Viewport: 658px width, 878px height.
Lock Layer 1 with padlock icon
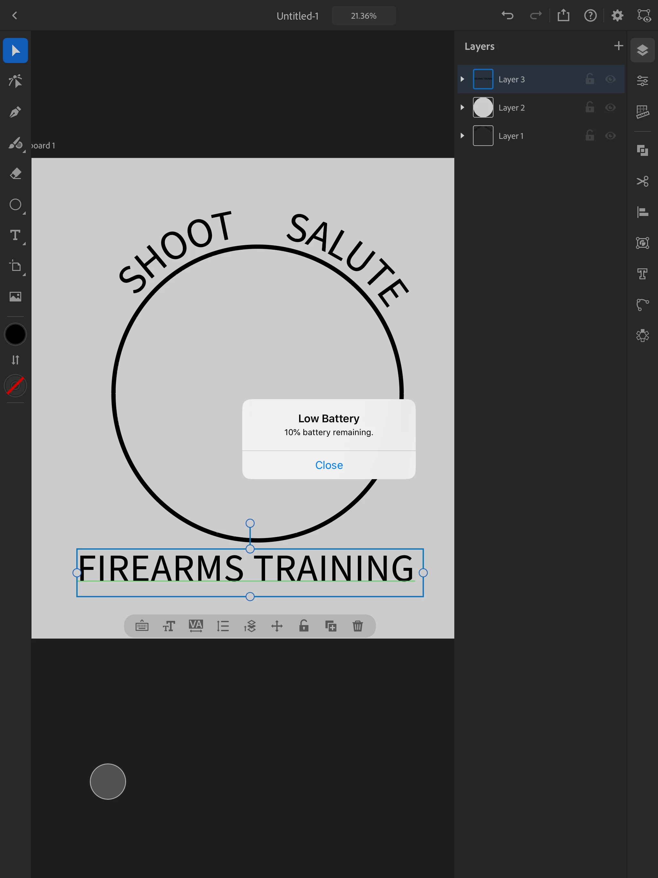tap(590, 136)
